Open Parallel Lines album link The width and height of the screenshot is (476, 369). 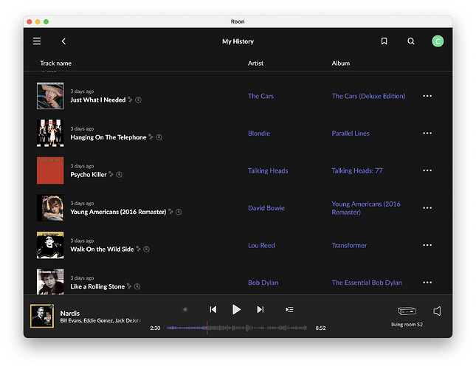coord(351,134)
